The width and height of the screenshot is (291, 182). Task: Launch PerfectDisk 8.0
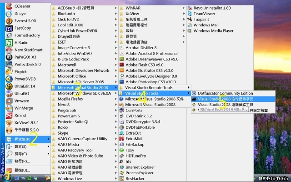pyautogui.click(x=28, y=64)
